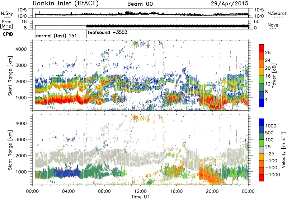Click the blue high-velocity patch near 04:00
This screenshot has height=199, width=287.
click(x=67, y=173)
